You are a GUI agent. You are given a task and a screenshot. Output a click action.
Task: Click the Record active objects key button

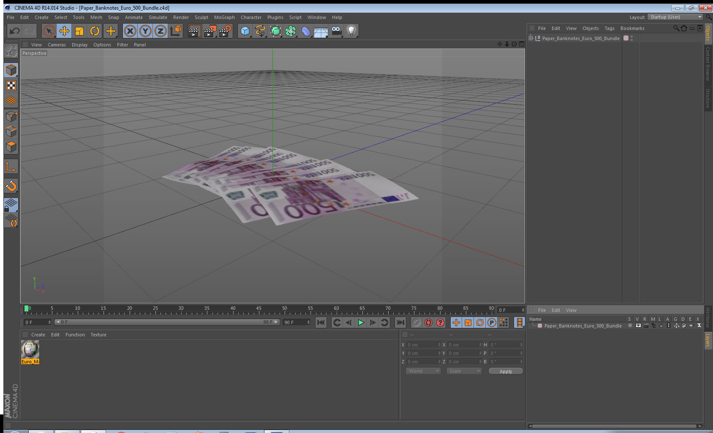click(x=416, y=322)
